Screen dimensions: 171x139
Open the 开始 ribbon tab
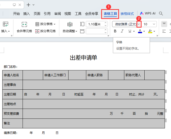[16, 14]
